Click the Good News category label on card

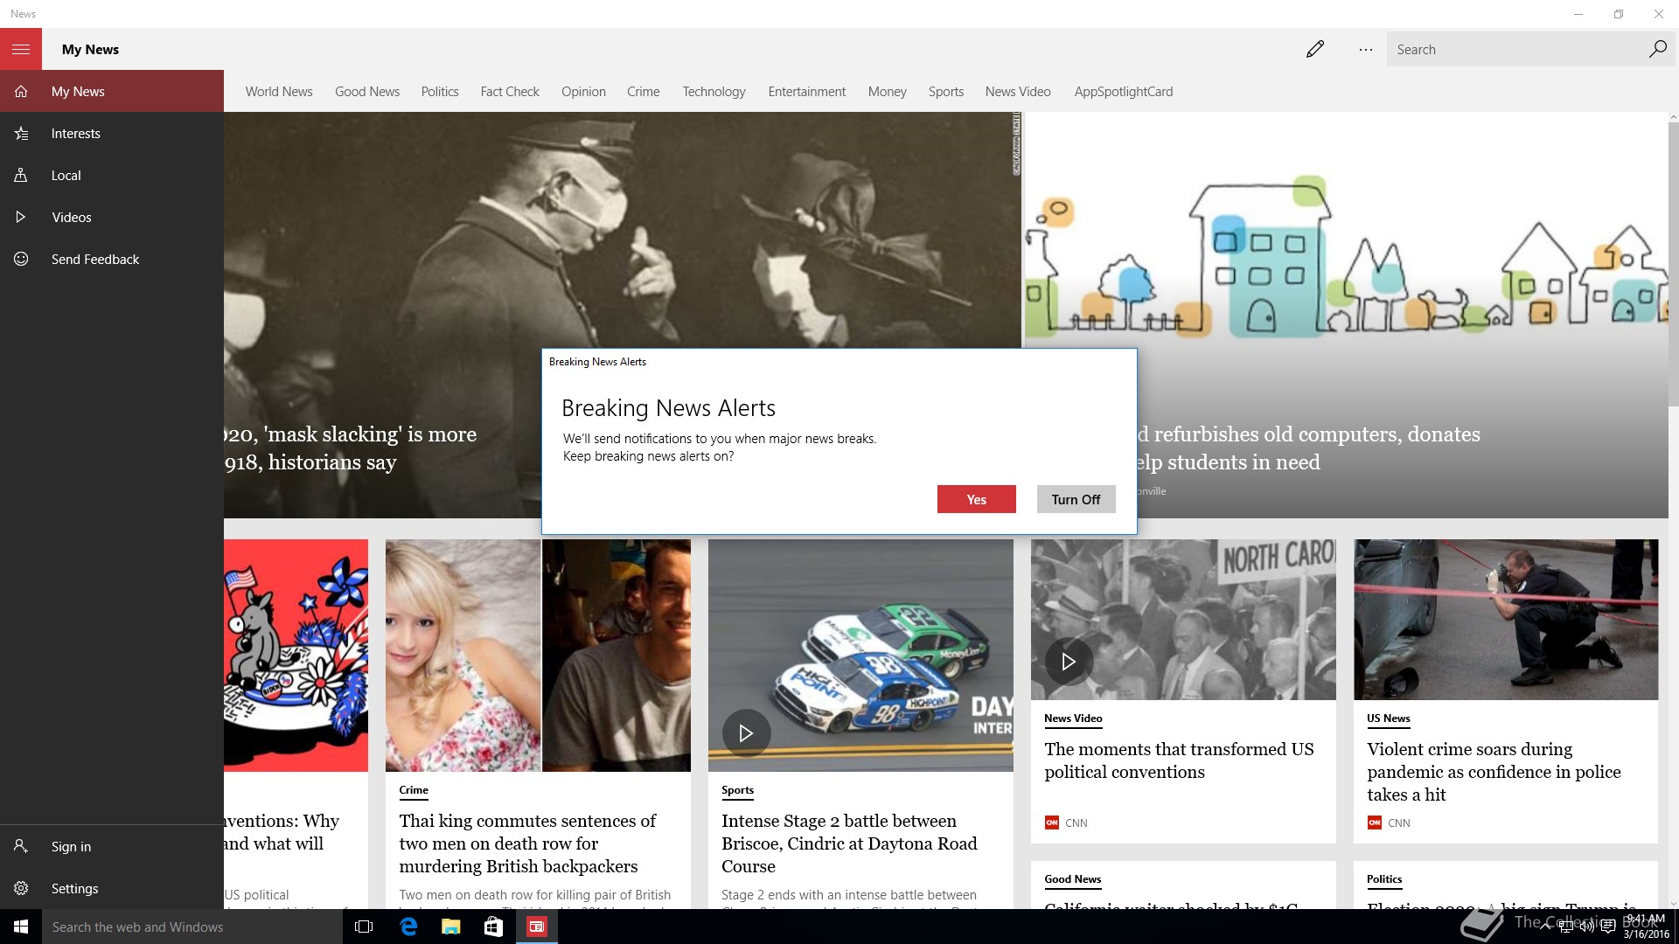click(x=1073, y=879)
